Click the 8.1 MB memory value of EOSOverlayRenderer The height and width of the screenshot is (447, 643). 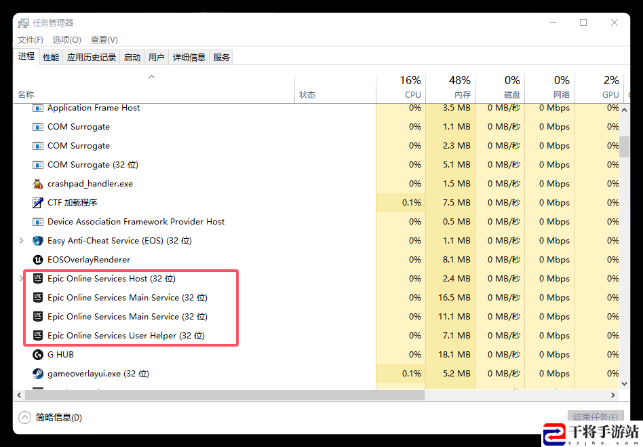click(456, 260)
